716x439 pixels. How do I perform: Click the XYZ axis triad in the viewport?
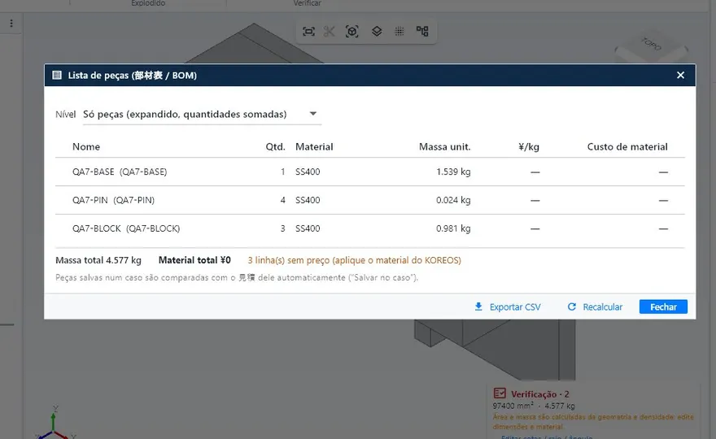coord(54,423)
